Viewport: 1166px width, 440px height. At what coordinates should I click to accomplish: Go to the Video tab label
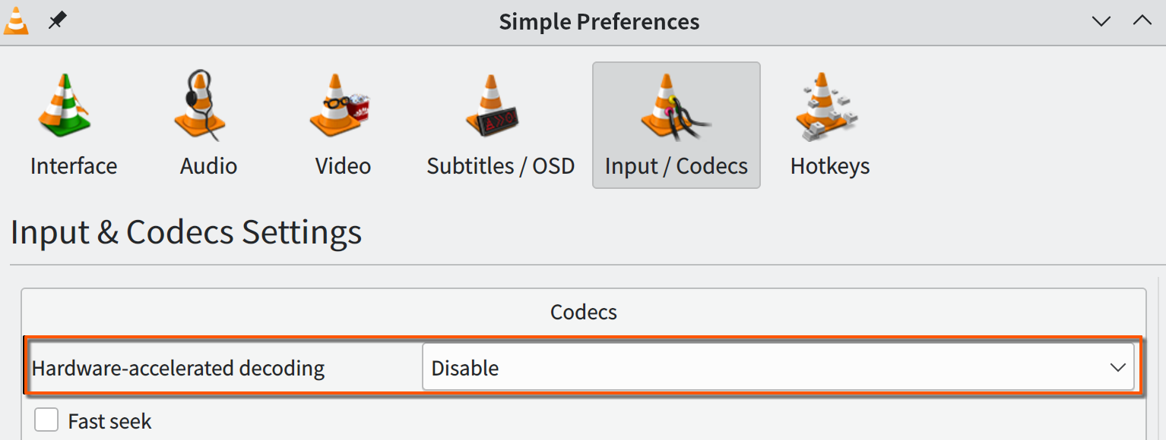343,166
